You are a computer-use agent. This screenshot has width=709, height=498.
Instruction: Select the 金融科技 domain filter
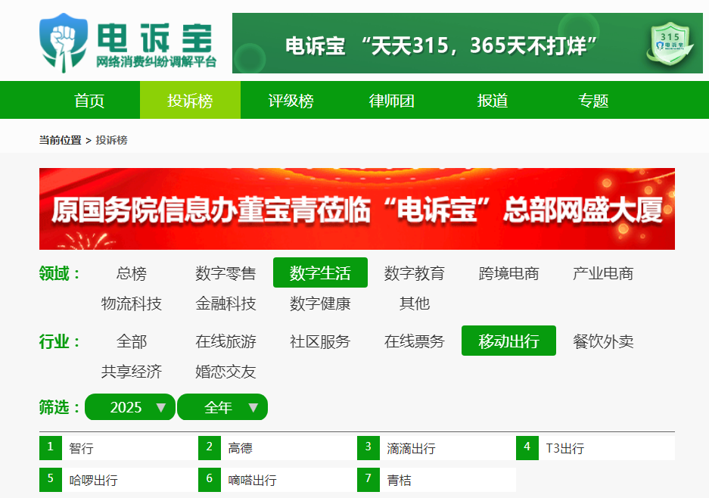click(225, 303)
